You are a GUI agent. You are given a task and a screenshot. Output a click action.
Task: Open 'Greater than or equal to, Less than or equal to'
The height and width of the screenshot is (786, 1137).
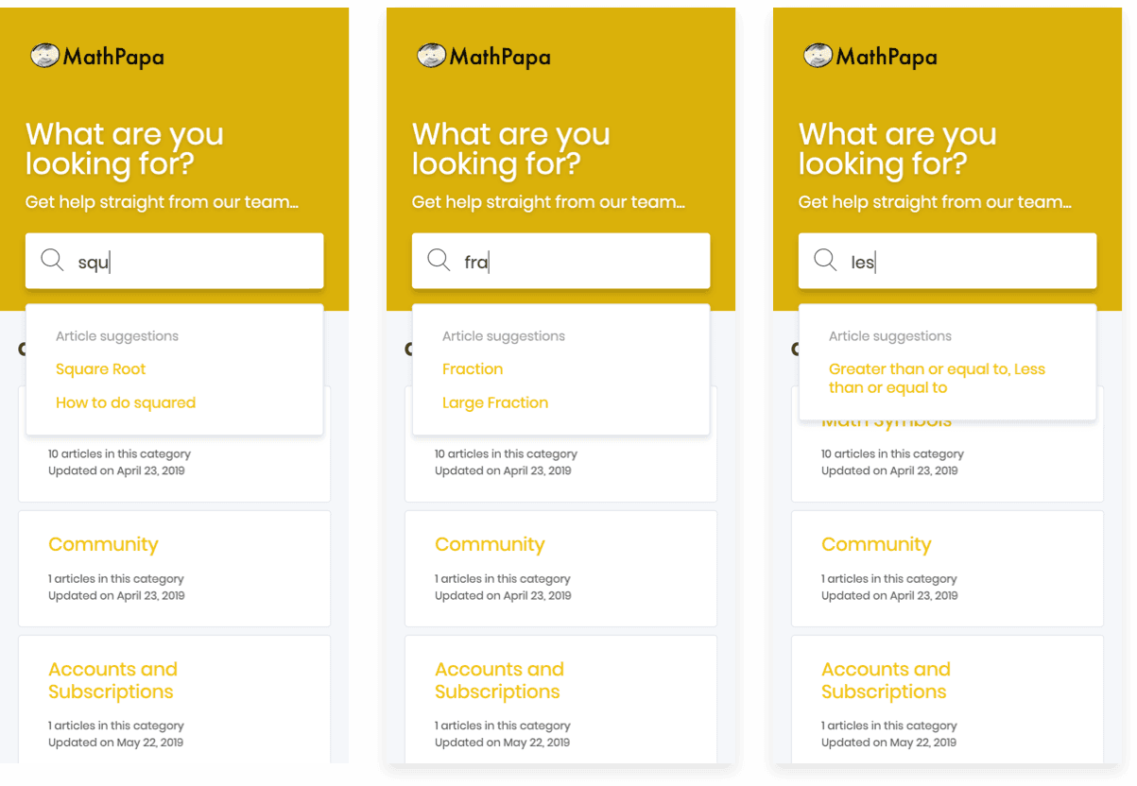coord(937,378)
